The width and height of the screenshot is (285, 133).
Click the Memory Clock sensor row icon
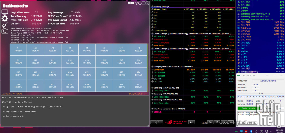coord(152,9)
